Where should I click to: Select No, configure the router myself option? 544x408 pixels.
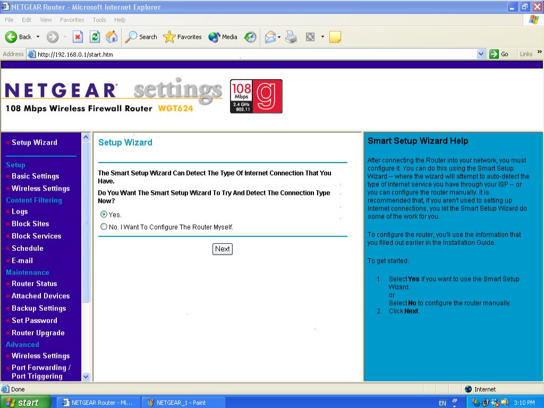click(104, 226)
